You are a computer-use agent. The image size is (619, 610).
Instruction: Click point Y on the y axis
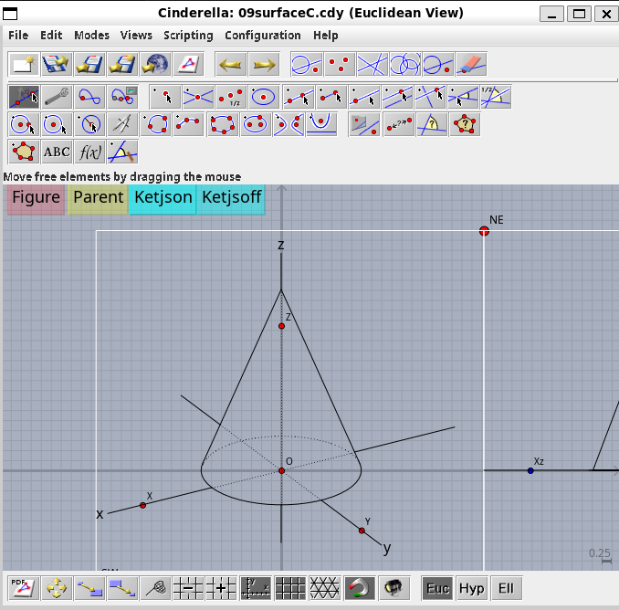[x=362, y=531]
